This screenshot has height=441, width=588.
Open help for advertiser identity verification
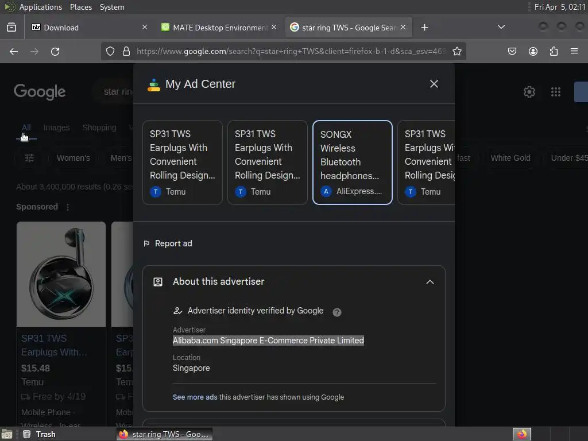[x=336, y=312]
